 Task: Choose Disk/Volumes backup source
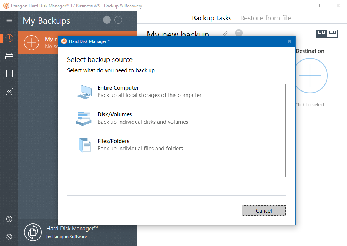pyautogui.click(x=132, y=118)
